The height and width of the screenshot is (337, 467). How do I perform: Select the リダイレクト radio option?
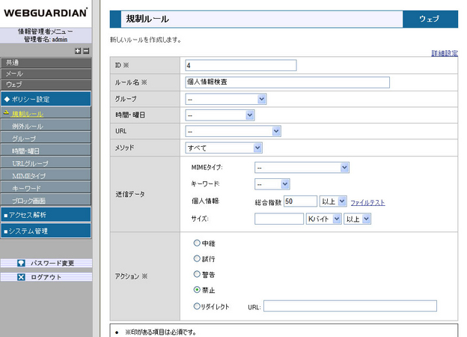coord(198,306)
